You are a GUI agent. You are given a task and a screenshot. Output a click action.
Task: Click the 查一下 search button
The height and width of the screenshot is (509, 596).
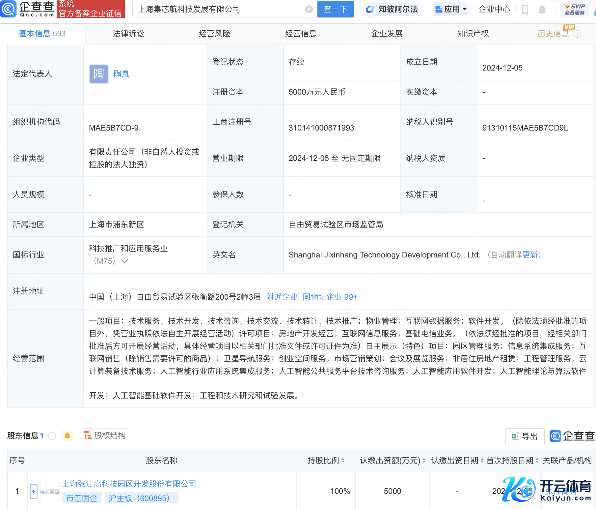(336, 9)
